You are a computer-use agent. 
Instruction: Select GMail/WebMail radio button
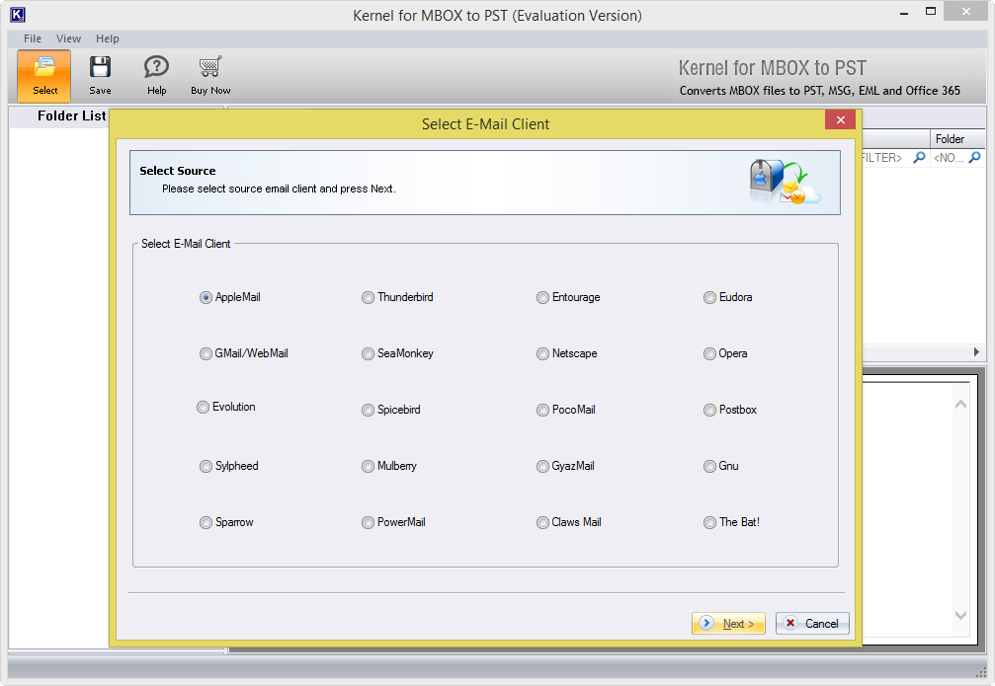[206, 353]
